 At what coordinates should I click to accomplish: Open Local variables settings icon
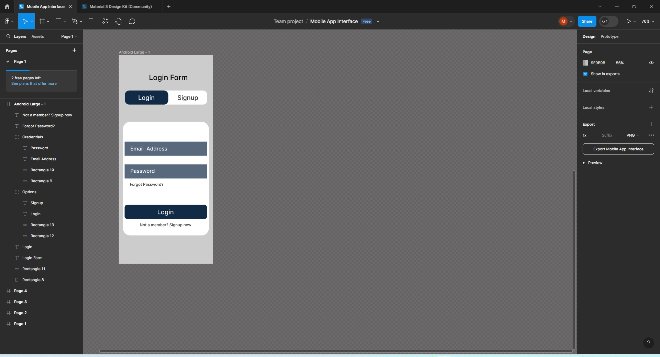pos(651,91)
